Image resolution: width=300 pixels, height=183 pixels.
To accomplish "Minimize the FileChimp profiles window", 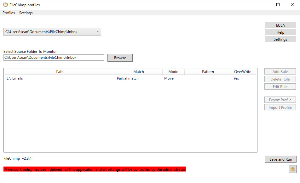I will pos(264,5).
